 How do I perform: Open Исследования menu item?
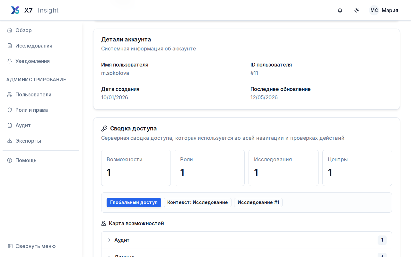[x=41, y=46]
